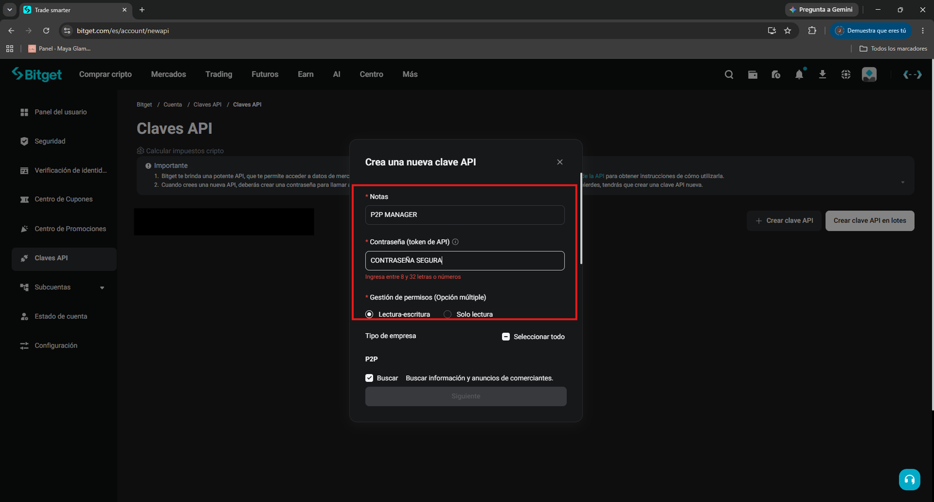Close the Crea una nueva clave API dialog
The image size is (934, 502).
(x=560, y=162)
